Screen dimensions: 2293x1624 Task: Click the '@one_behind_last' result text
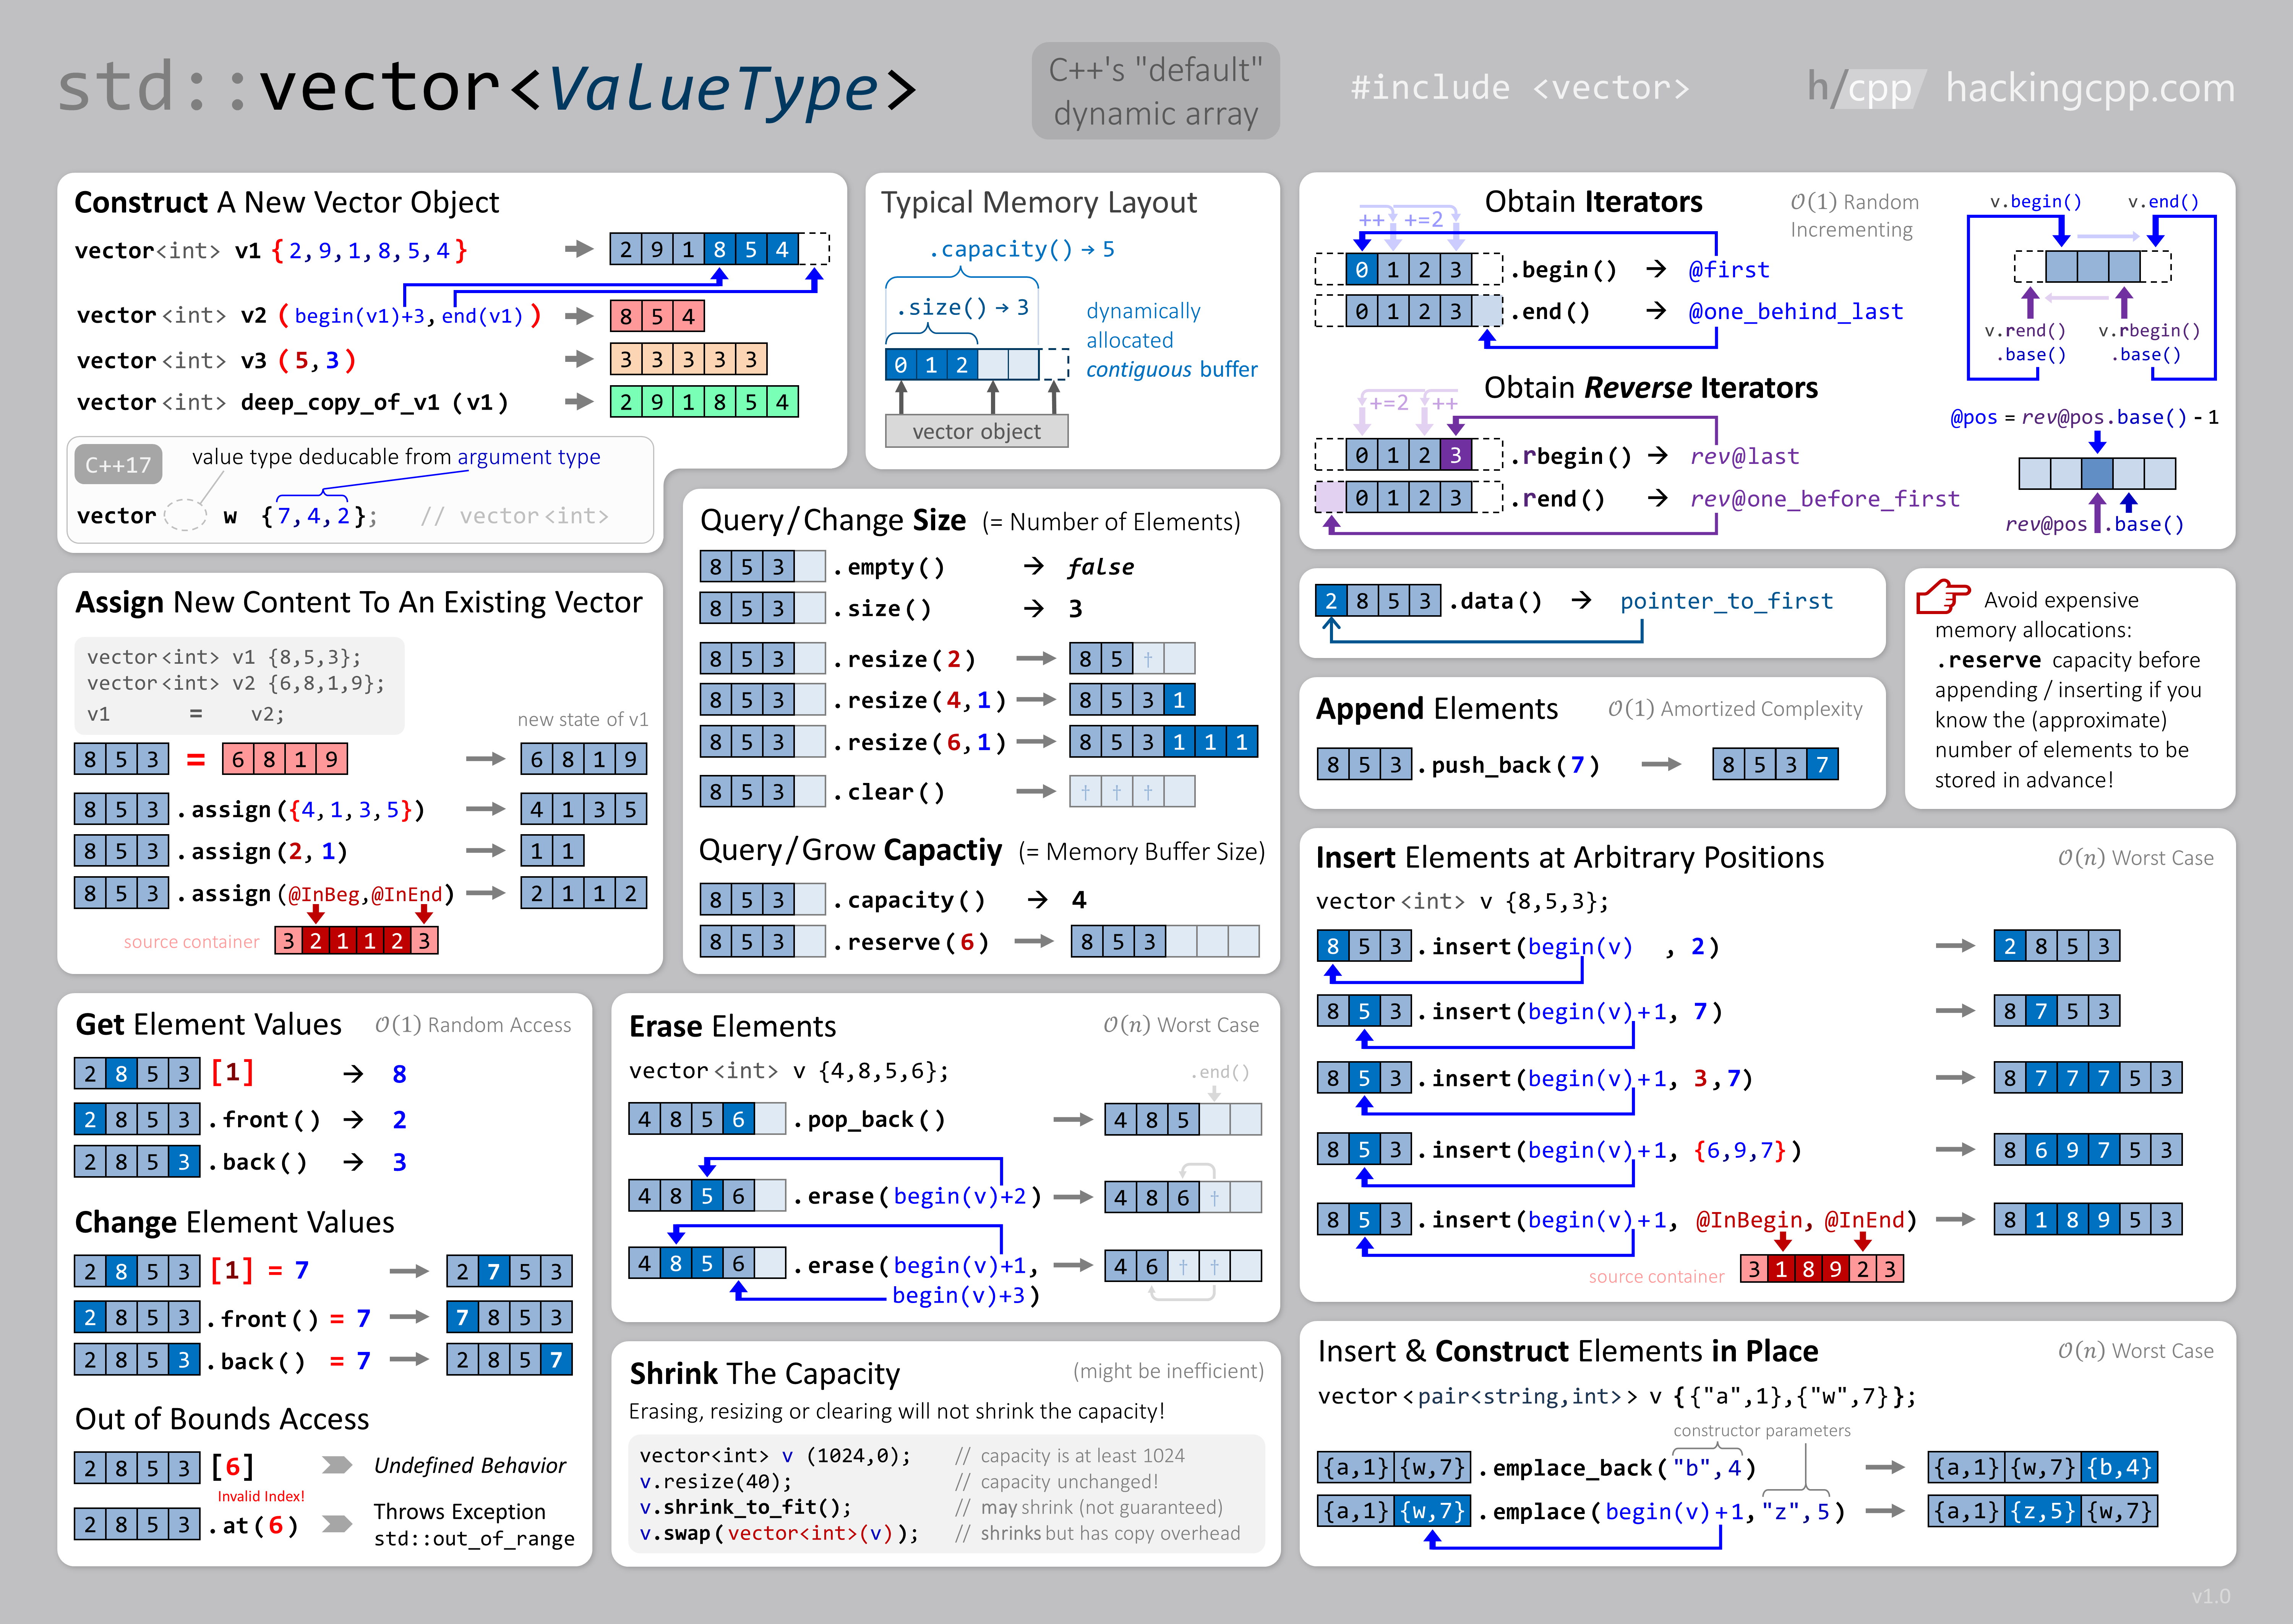pos(1796,312)
